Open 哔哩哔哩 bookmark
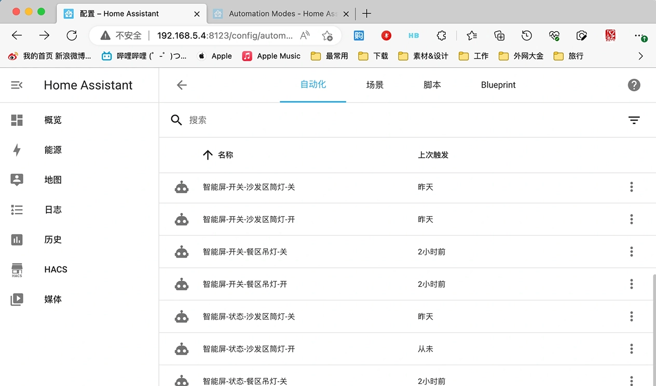 144,56
